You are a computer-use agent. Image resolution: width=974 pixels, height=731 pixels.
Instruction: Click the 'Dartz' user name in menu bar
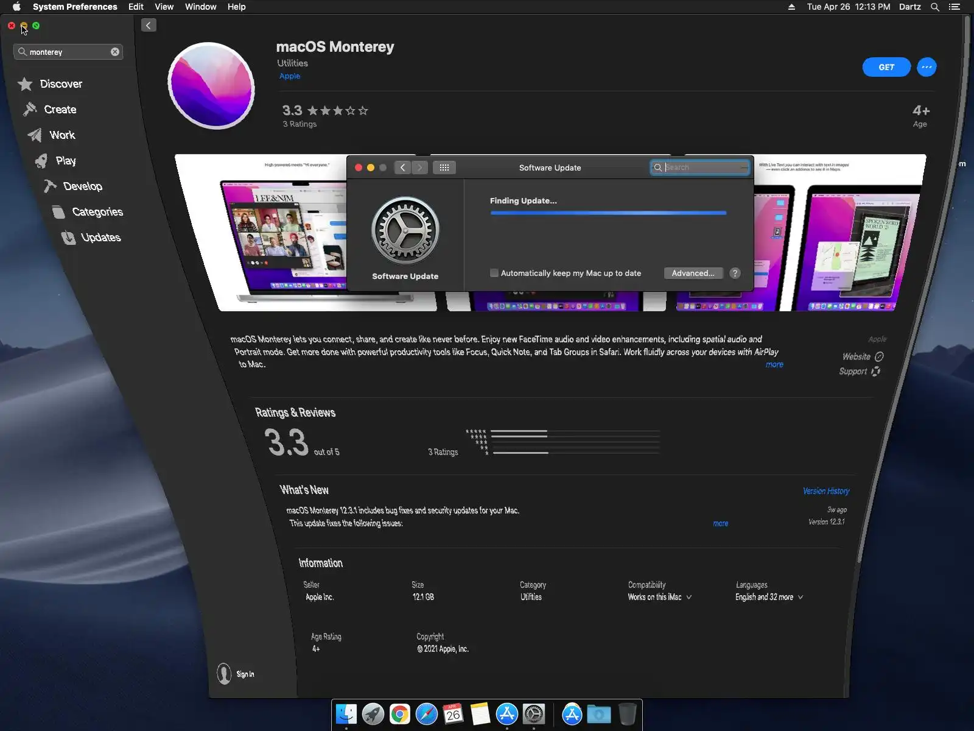[909, 7]
